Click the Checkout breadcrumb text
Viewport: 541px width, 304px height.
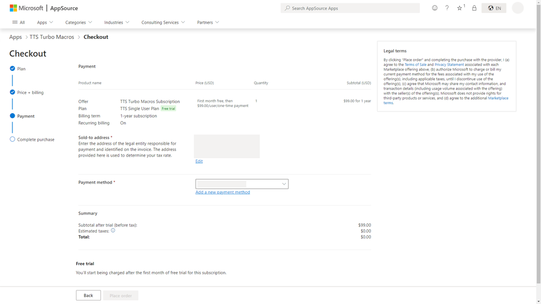point(96,37)
